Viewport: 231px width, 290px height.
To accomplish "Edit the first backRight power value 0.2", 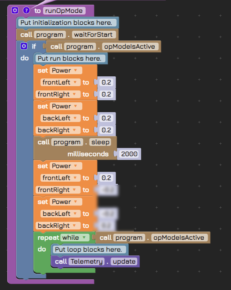I will coord(106,130).
